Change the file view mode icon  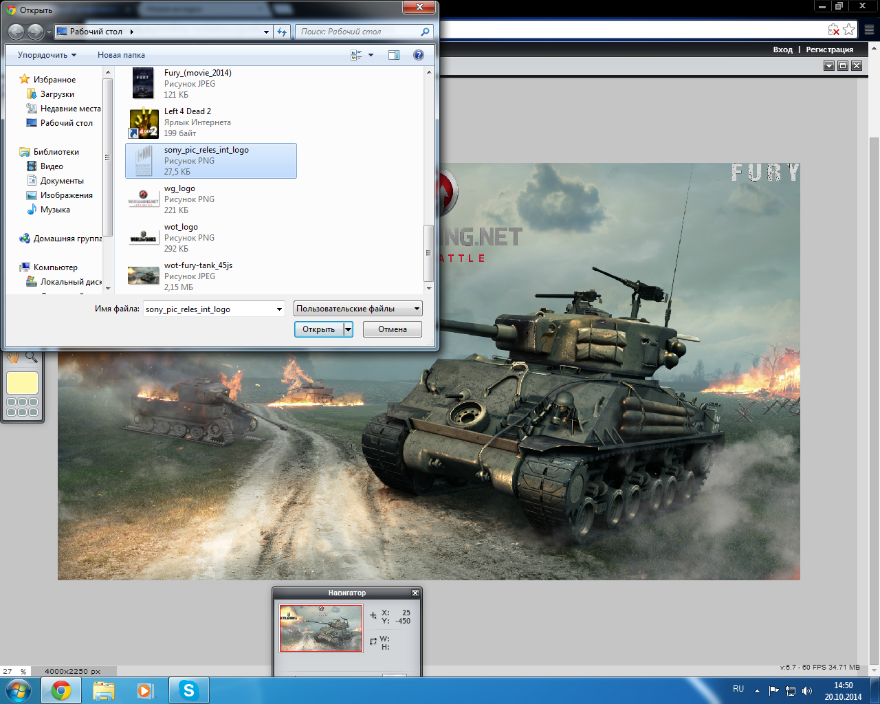click(x=356, y=55)
